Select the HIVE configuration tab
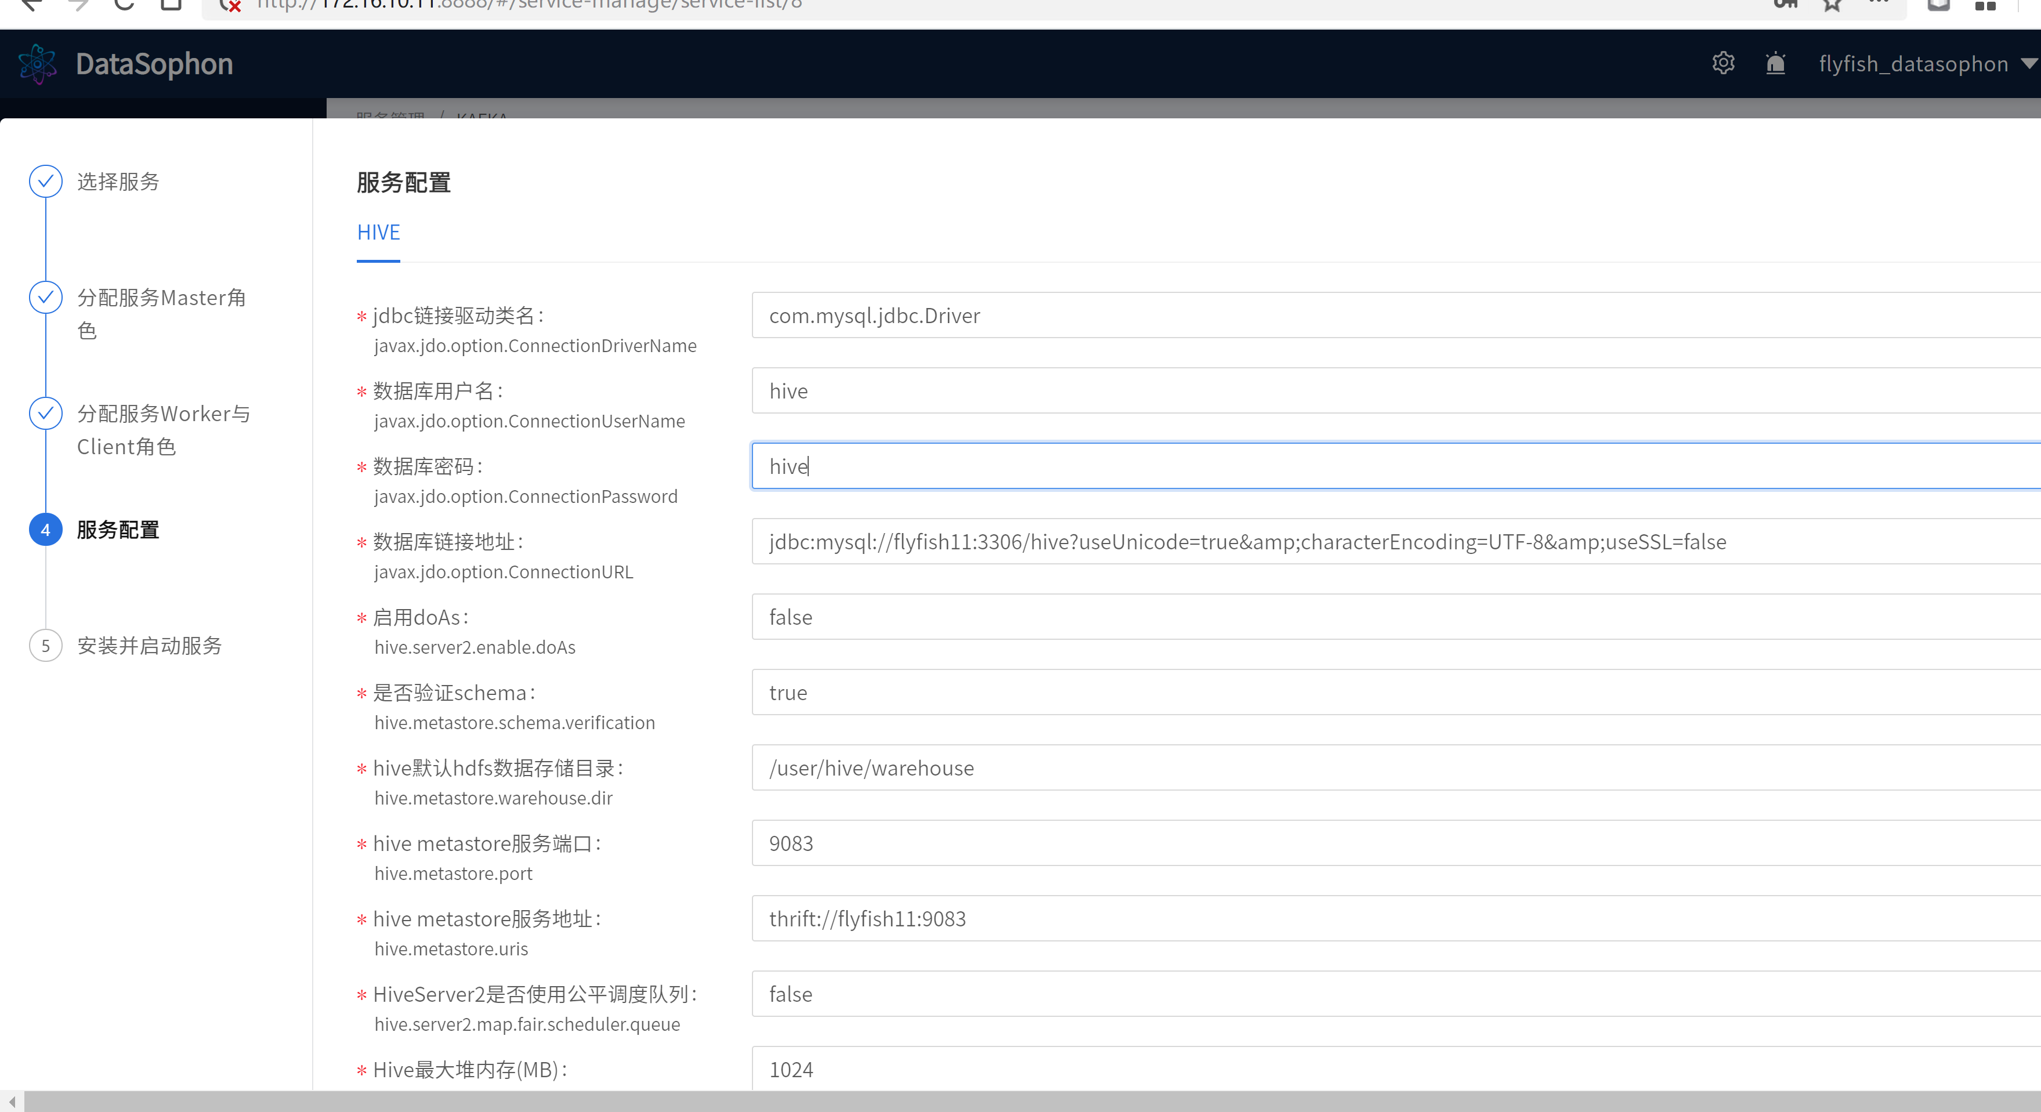2041x1112 pixels. click(x=379, y=232)
